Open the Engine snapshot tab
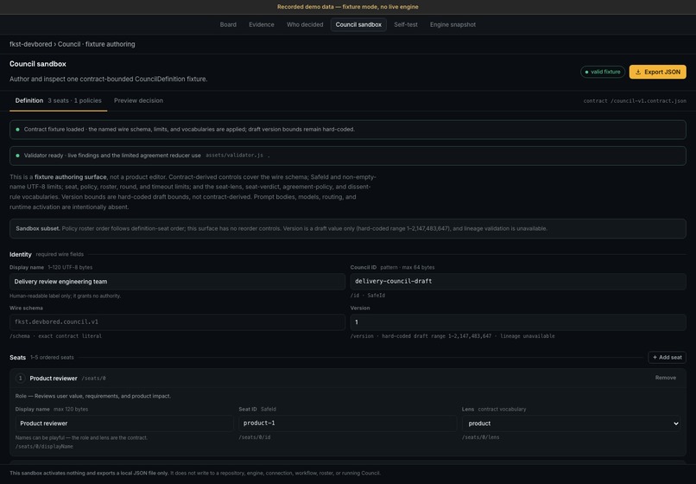The image size is (696, 484). point(452,25)
